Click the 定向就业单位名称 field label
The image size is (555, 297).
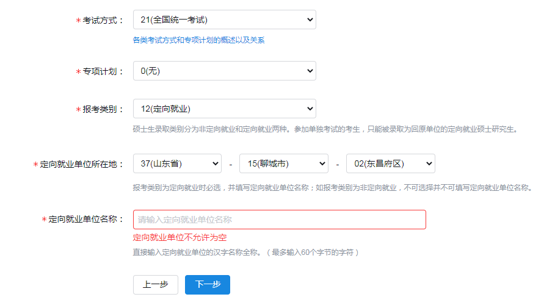(x=82, y=220)
